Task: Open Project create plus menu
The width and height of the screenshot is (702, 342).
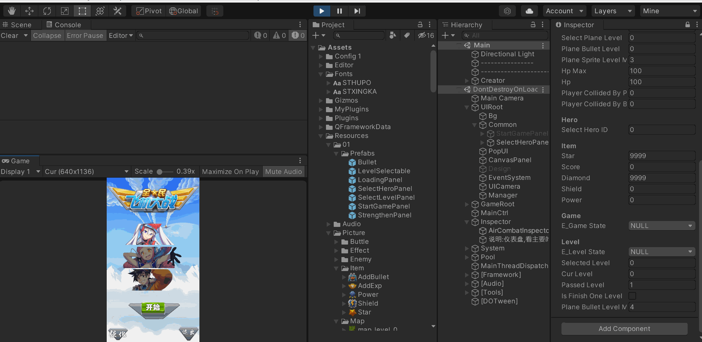Action: pyautogui.click(x=319, y=35)
